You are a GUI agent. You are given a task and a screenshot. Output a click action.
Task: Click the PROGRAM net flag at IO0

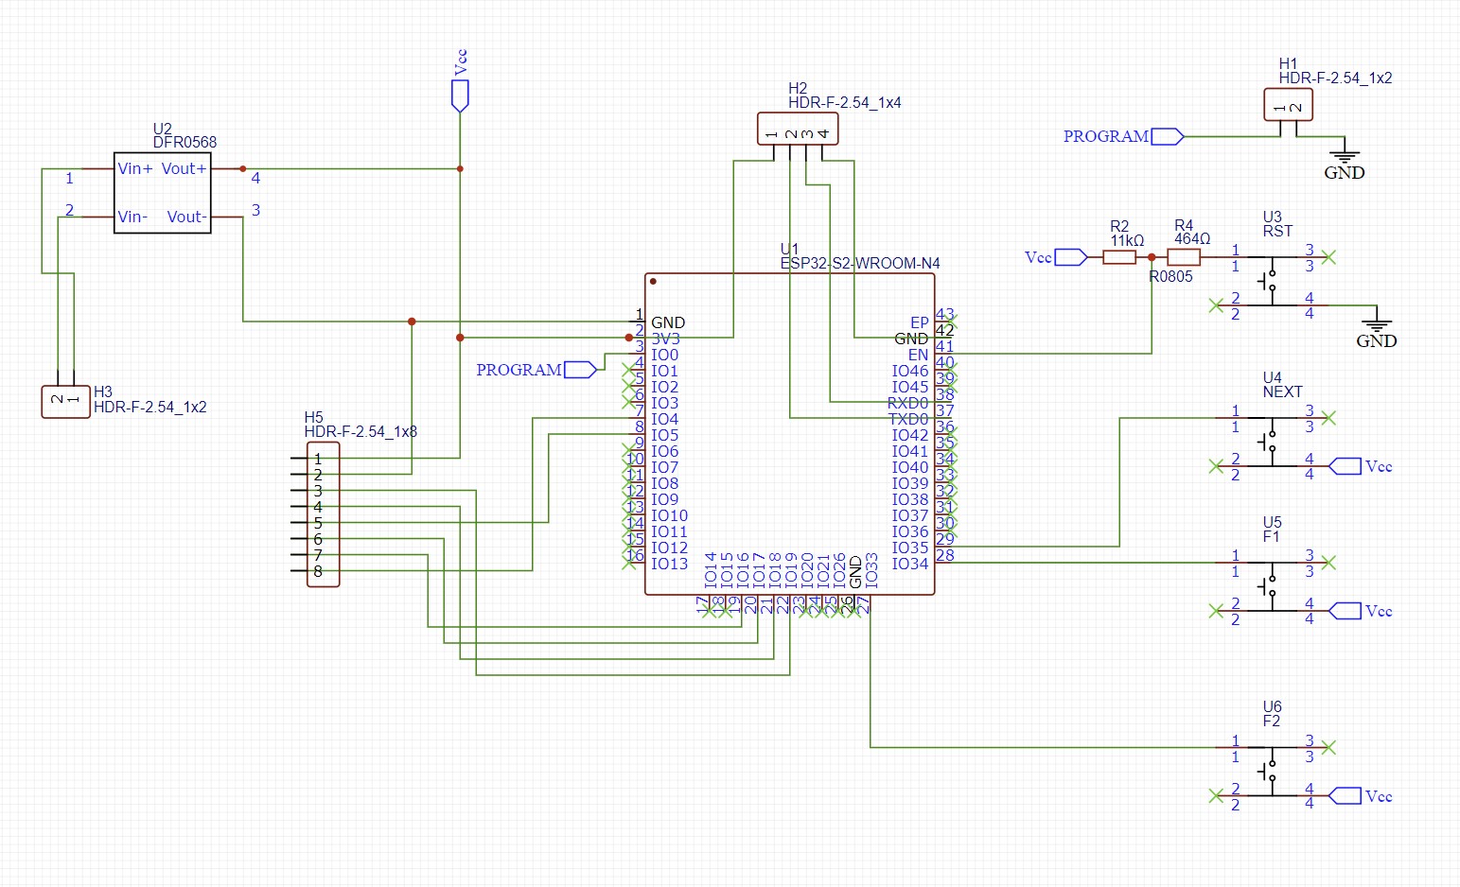click(x=580, y=370)
